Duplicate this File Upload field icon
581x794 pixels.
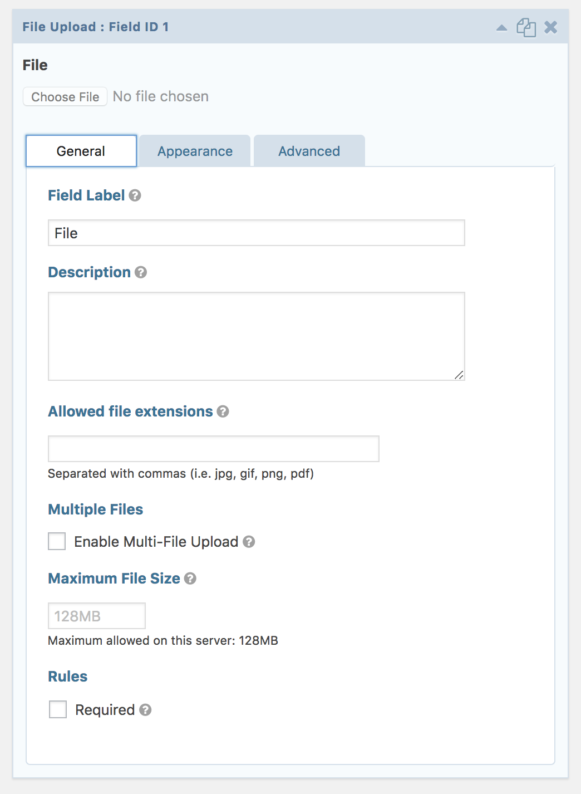point(526,27)
